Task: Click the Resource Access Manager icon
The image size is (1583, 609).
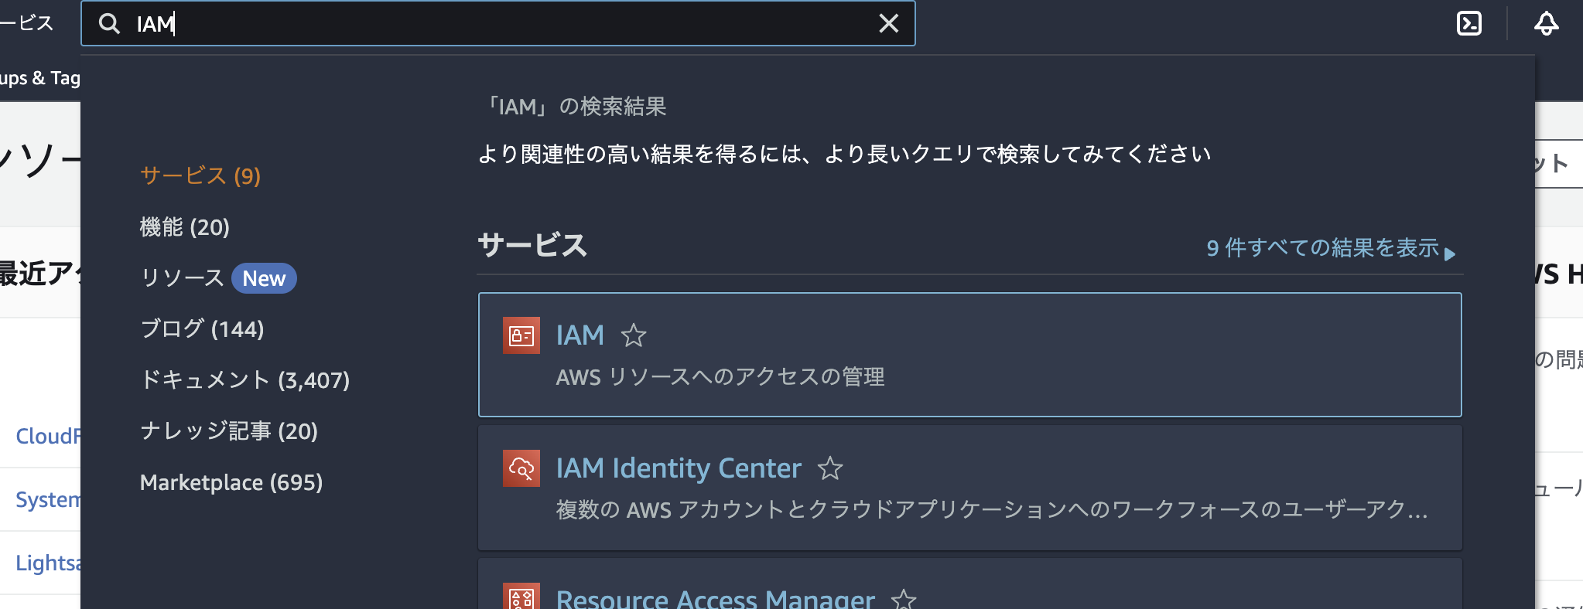Action: [x=521, y=596]
